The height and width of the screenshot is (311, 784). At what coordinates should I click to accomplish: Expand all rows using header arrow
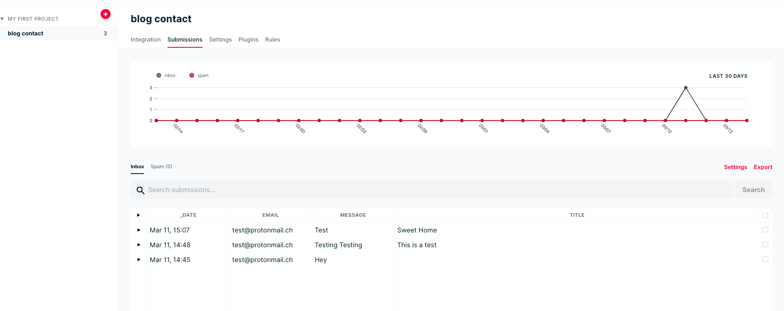[139, 215]
